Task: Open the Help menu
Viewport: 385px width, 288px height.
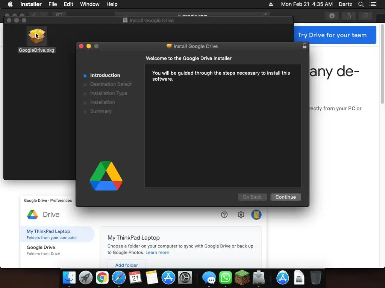Action: tap(112, 4)
